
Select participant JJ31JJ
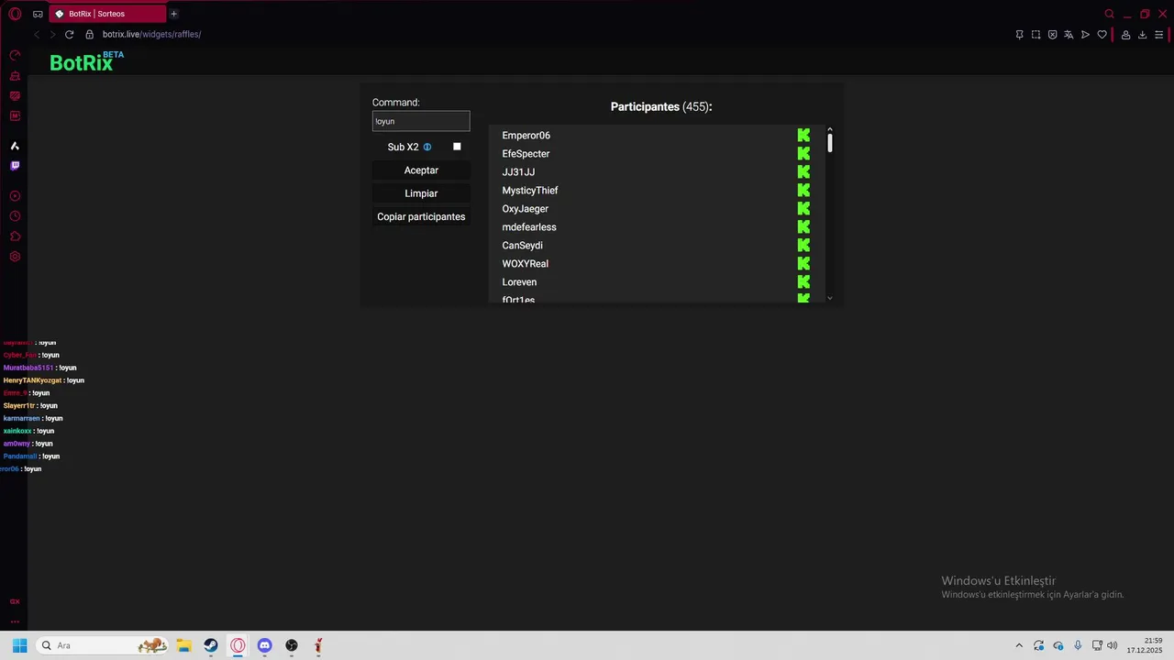pyautogui.click(x=518, y=172)
